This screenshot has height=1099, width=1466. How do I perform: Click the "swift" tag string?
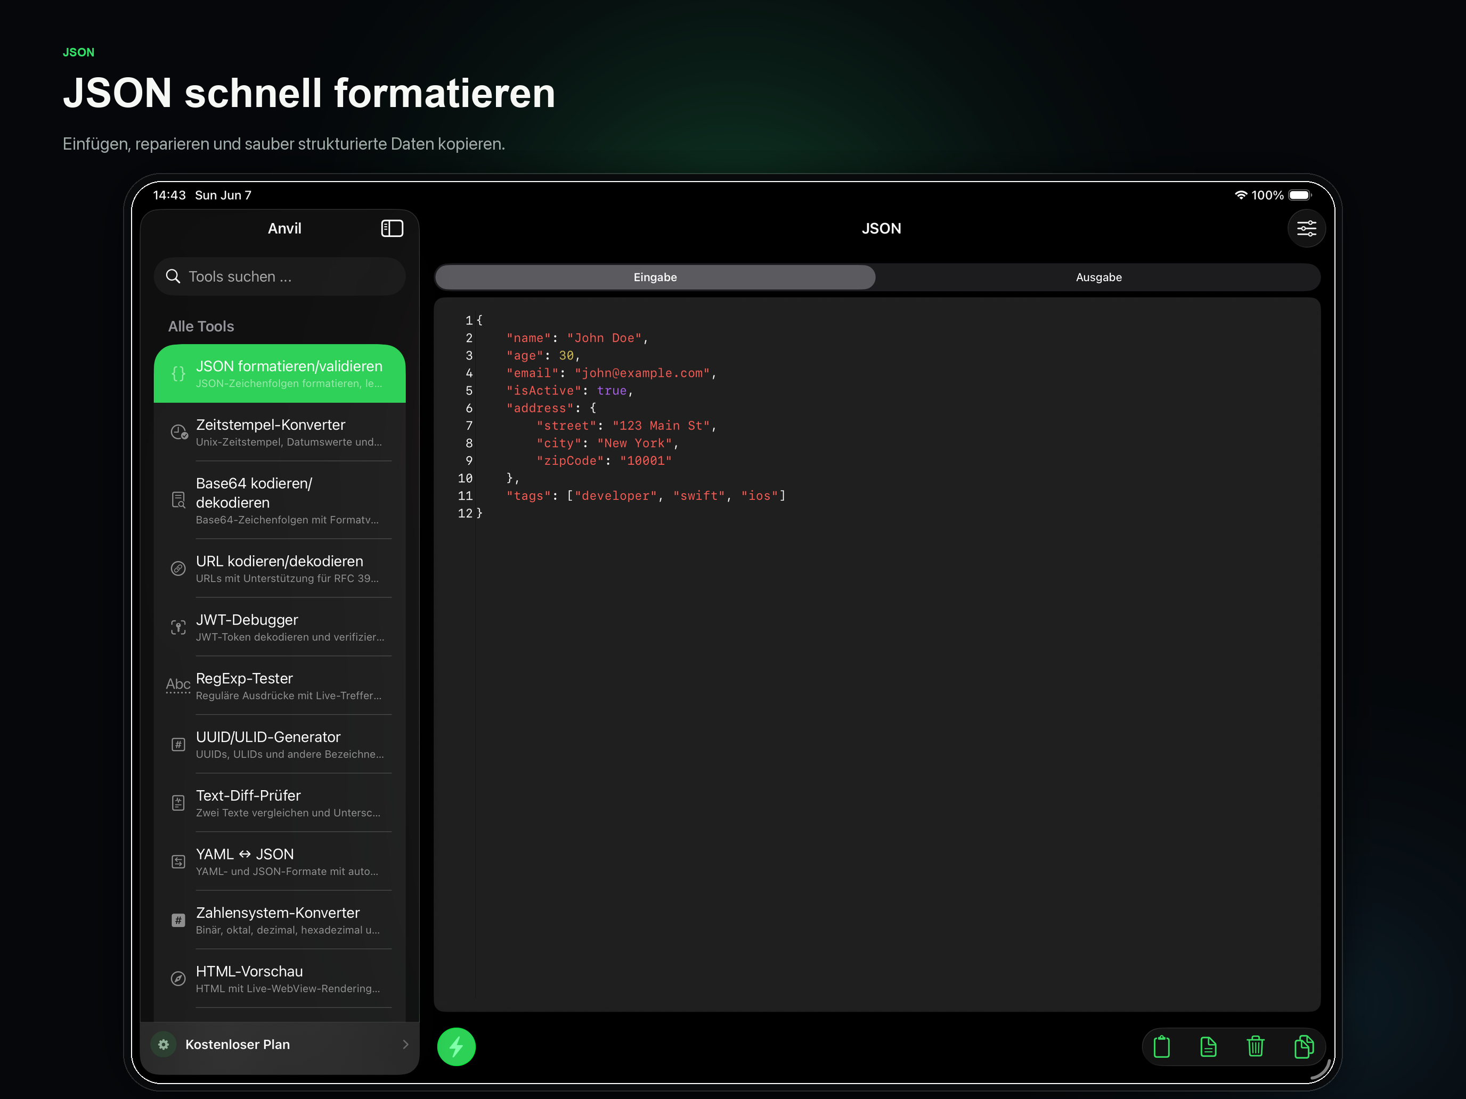pos(699,496)
